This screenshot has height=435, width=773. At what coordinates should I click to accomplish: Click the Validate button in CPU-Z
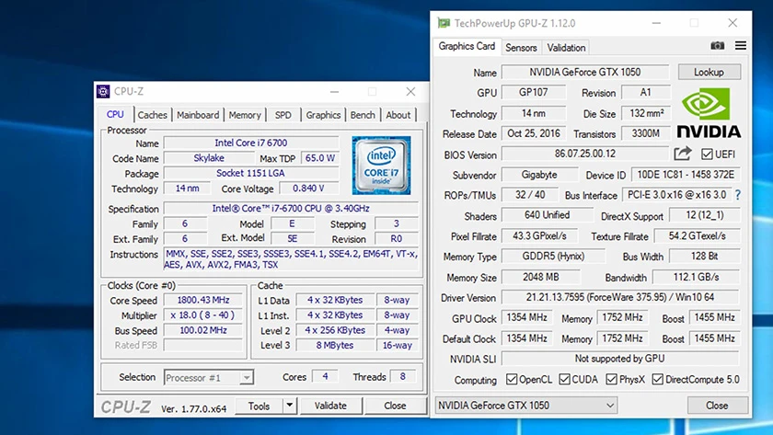coord(330,406)
